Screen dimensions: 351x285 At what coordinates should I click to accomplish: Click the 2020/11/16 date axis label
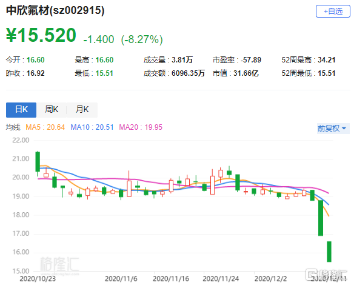click(x=171, y=279)
